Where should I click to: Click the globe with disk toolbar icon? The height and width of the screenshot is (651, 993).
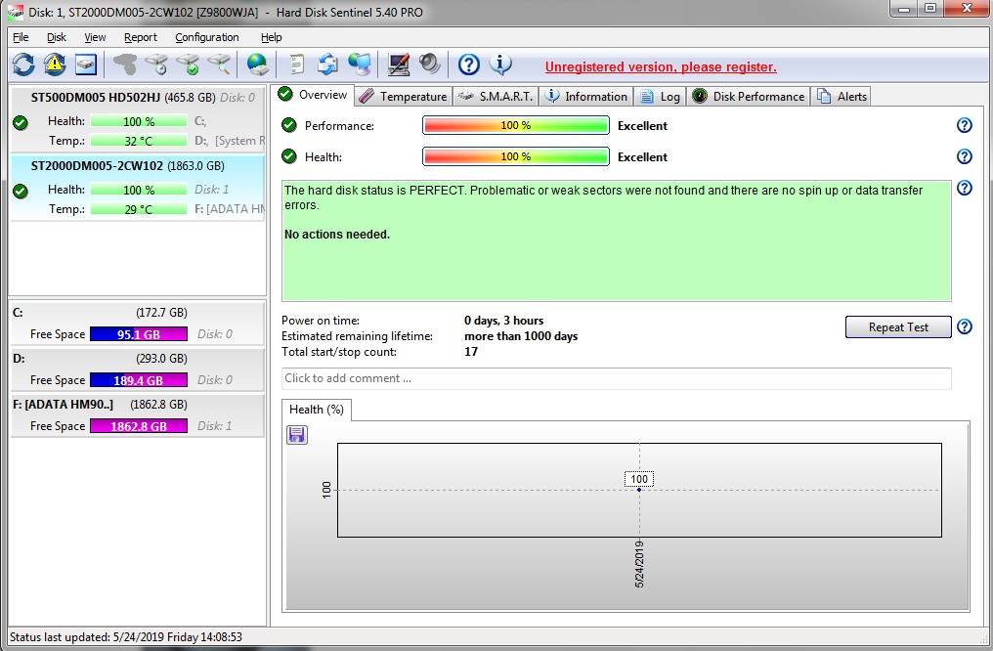coord(258,64)
